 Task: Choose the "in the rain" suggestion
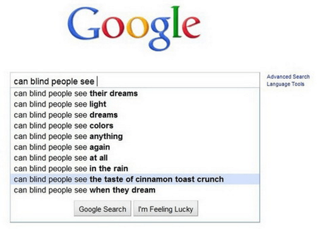click(135, 169)
